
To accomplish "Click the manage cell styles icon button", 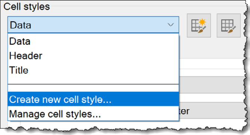I will point(228,25).
